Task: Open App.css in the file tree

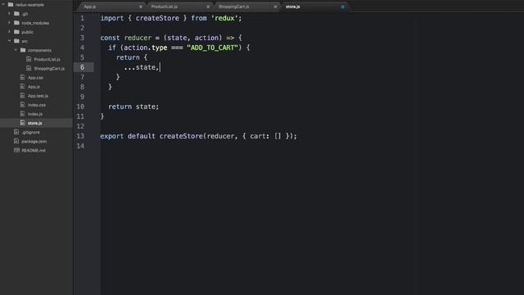Action: tap(35, 77)
